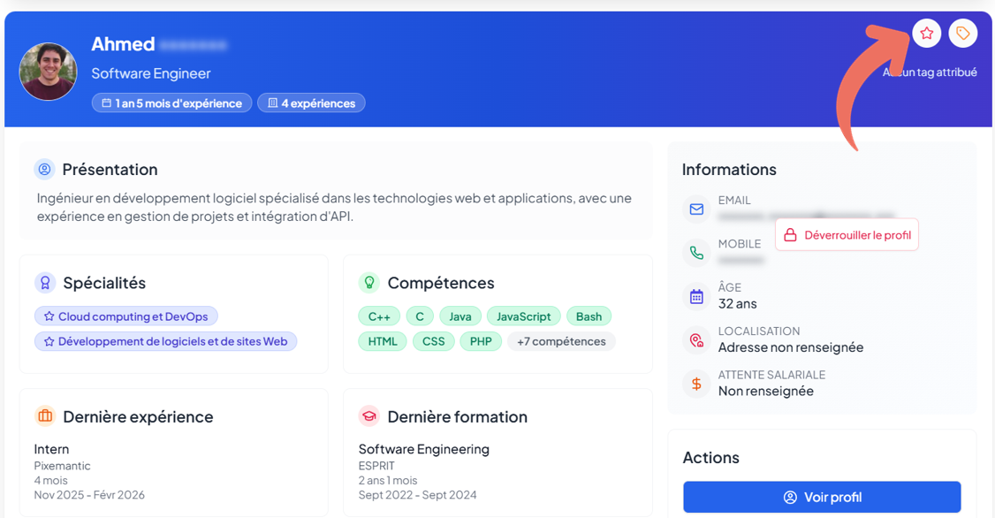This screenshot has width=995, height=518.
Task: Expand the +7 compétences chip
Action: coord(561,341)
